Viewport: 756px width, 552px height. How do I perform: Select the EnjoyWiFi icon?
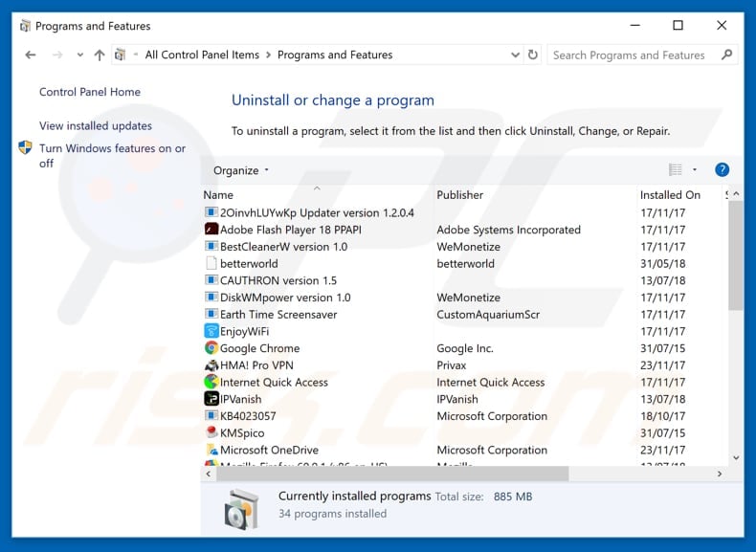[x=211, y=331]
